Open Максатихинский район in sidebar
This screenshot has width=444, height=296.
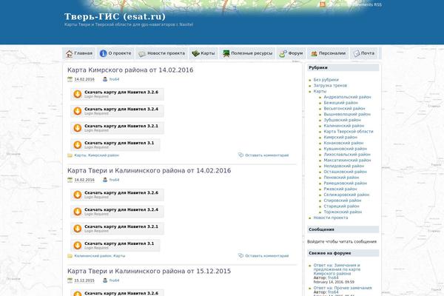[347, 160]
